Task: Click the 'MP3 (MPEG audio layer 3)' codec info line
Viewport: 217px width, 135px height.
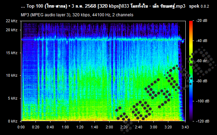Action: pos(77,15)
